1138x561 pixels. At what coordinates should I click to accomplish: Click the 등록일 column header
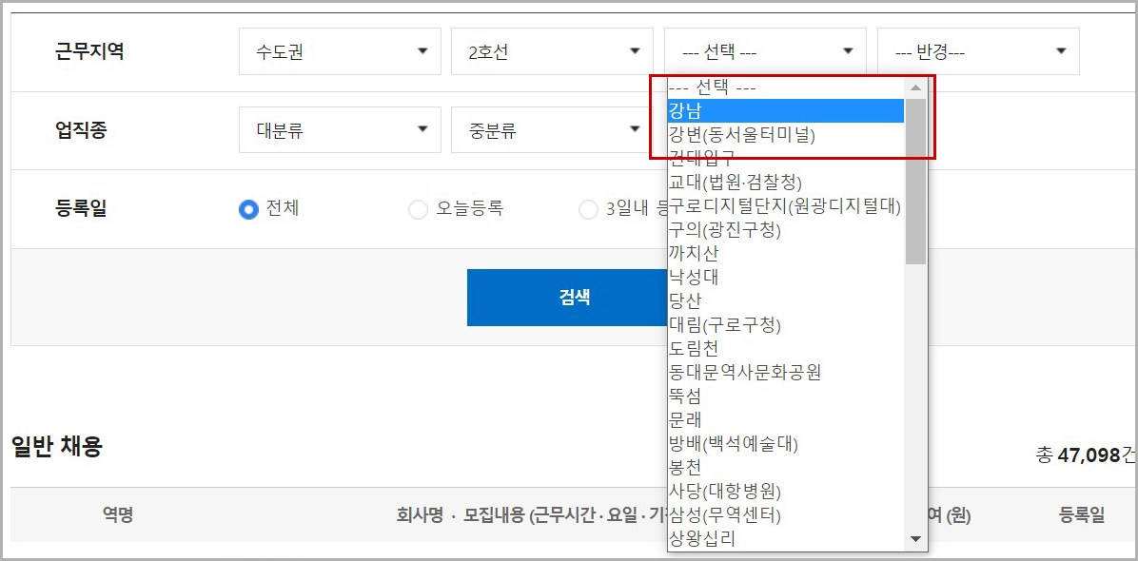click(1082, 515)
